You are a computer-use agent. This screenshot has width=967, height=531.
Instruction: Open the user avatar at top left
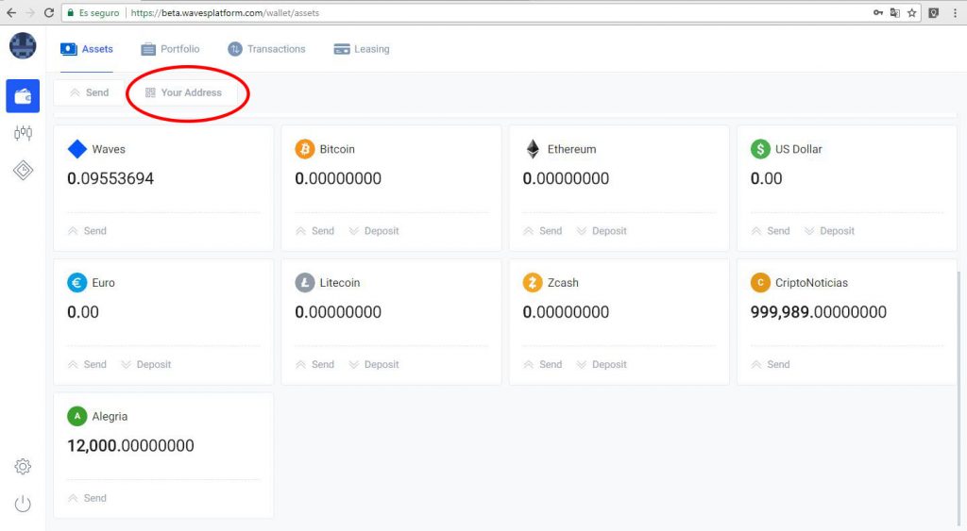23,46
